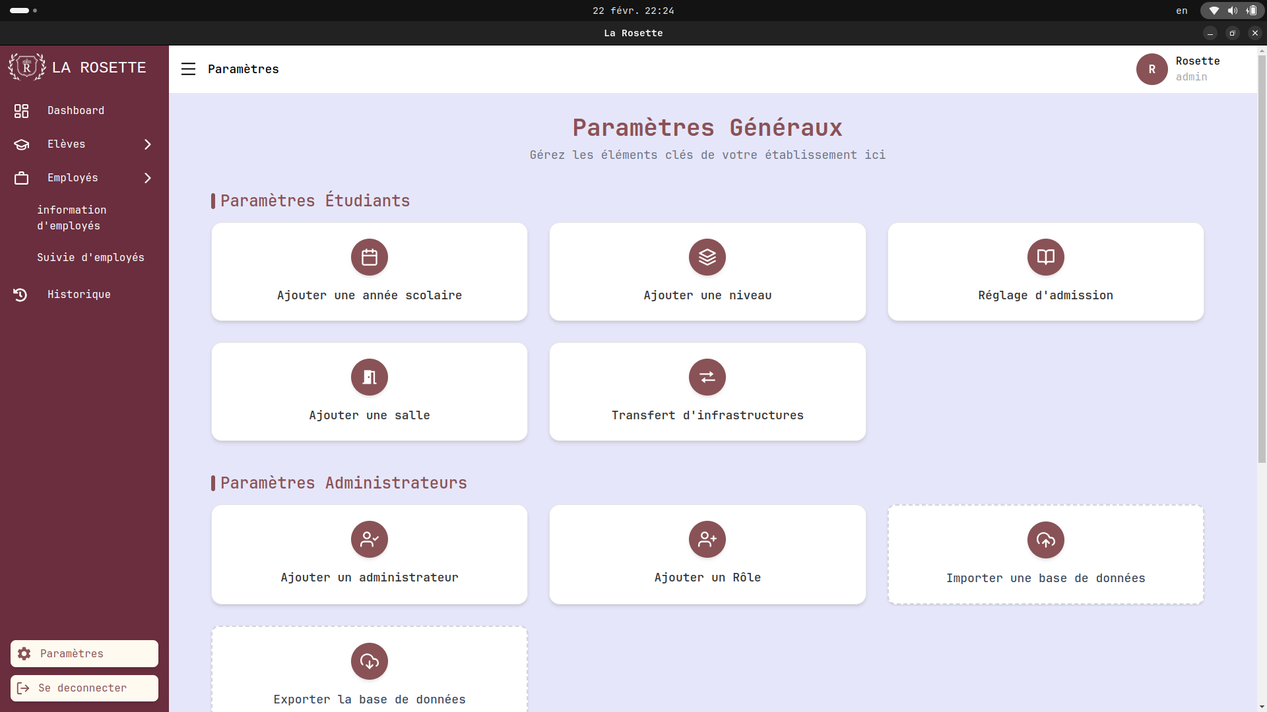Click the Importer une base de données upload icon

pos(1045,539)
